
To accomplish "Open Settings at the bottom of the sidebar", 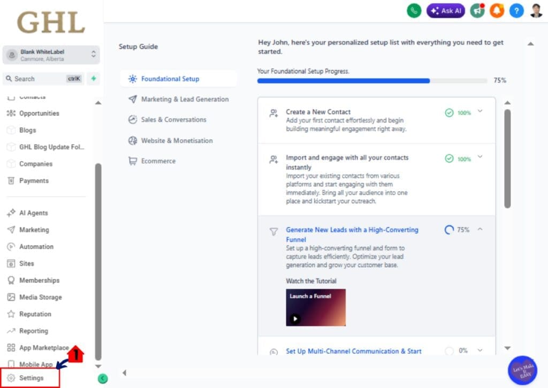I will click(32, 377).
